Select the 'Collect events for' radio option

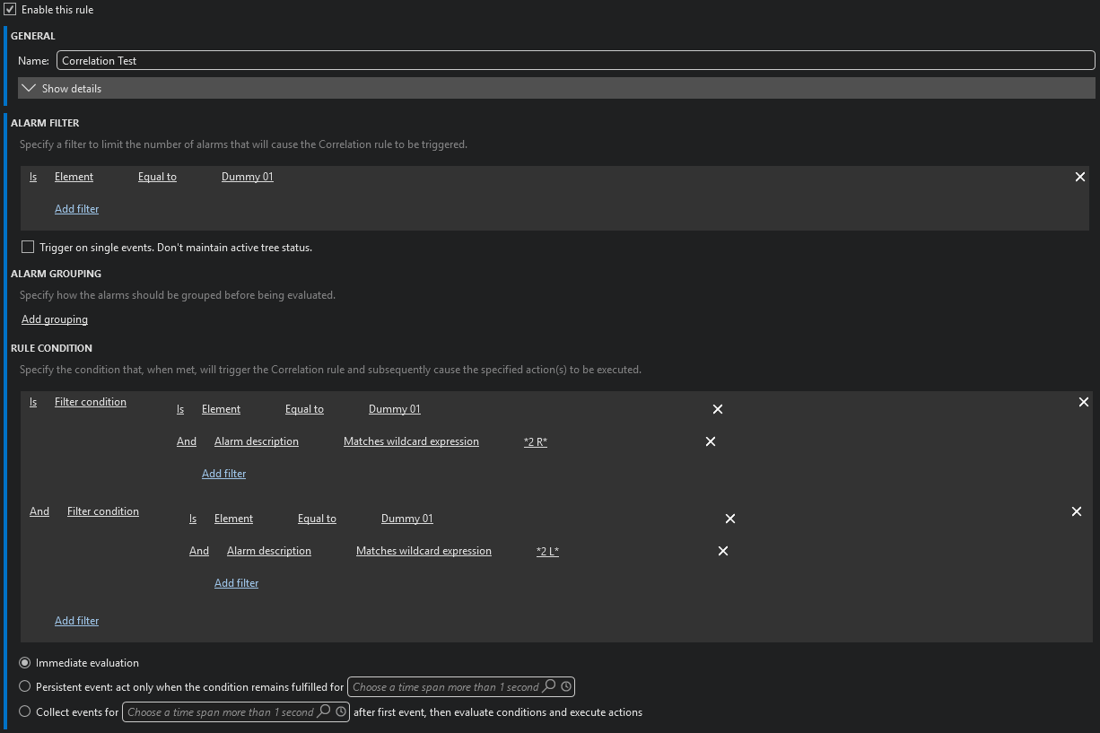(25, 711)
